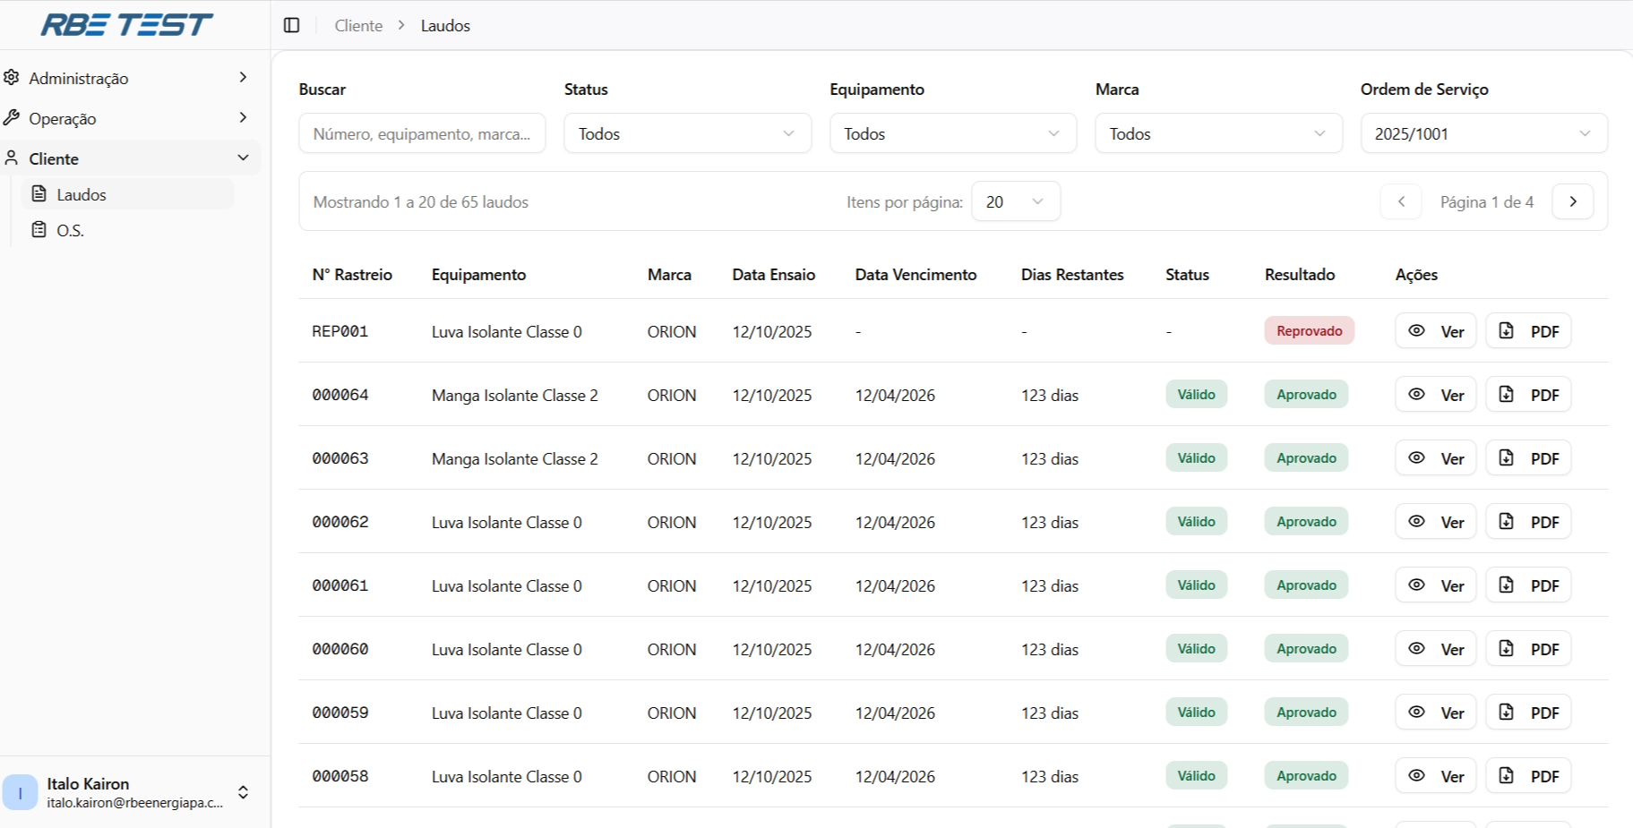Open the Ordem de Serviço dropdown
1633x828 pixels.
[x=1483, y=133]
